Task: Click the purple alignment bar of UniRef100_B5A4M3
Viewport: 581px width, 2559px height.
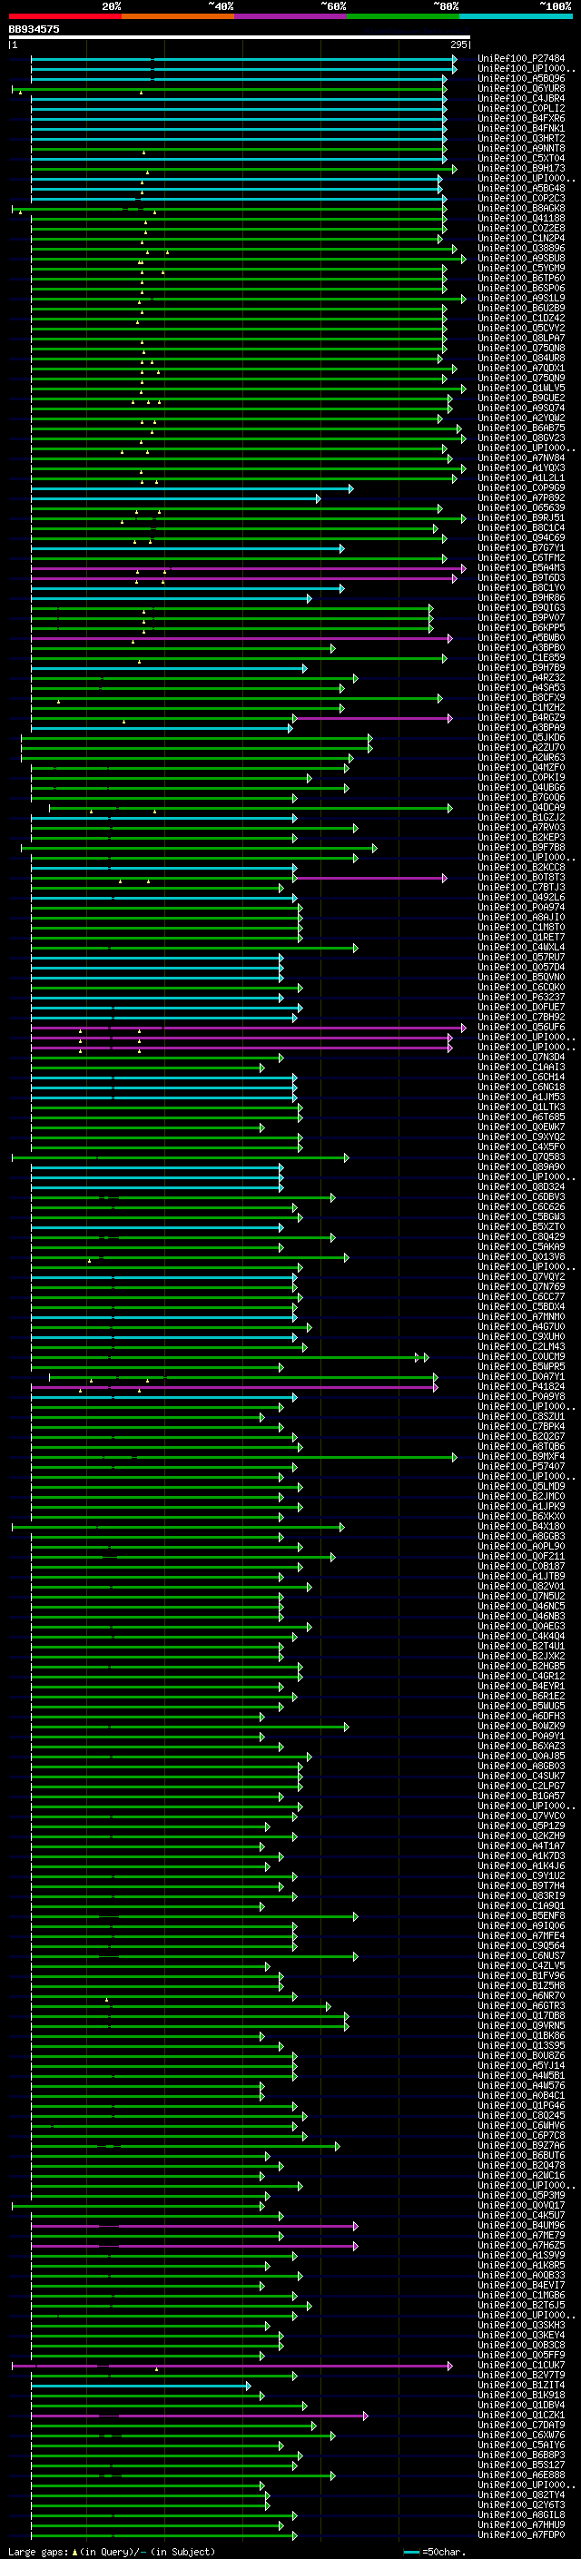Action: coord(249,568)
